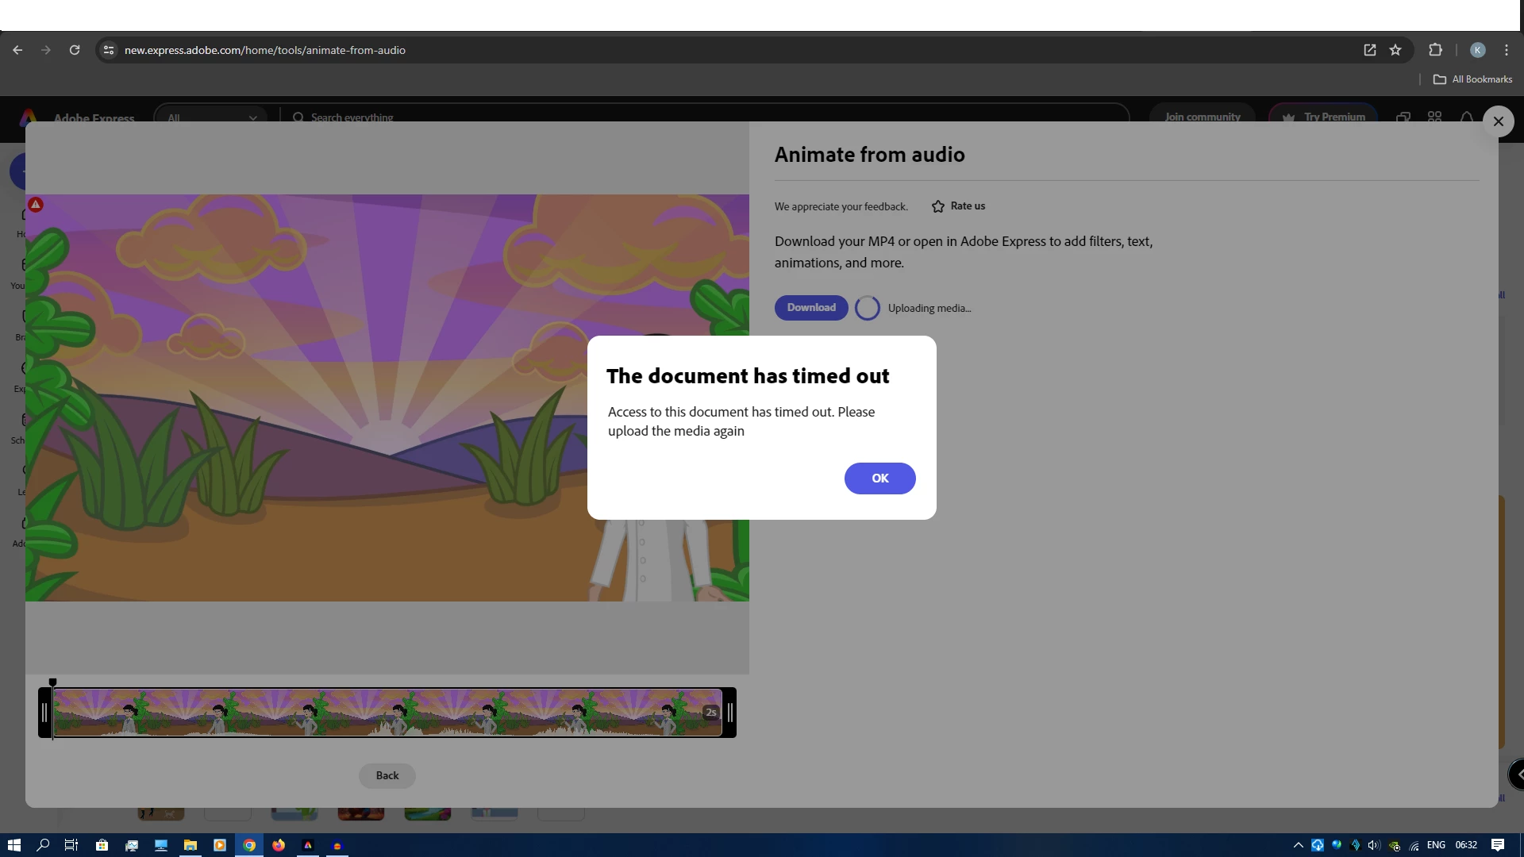Click the Back button below the timeline
Image resolution: width=1524 pixels, height=857 pixels.
[x=387, y=775]
